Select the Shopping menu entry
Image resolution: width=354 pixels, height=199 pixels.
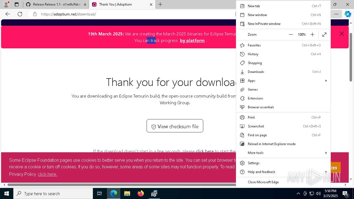coord(283,63)
